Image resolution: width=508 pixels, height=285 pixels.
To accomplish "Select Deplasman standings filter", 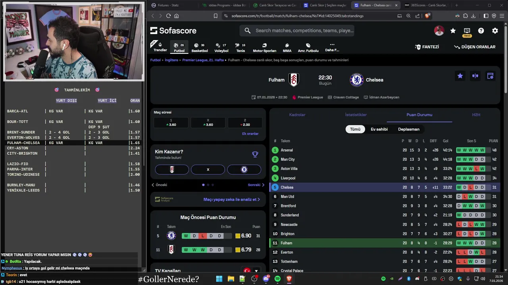I will 409,129.
